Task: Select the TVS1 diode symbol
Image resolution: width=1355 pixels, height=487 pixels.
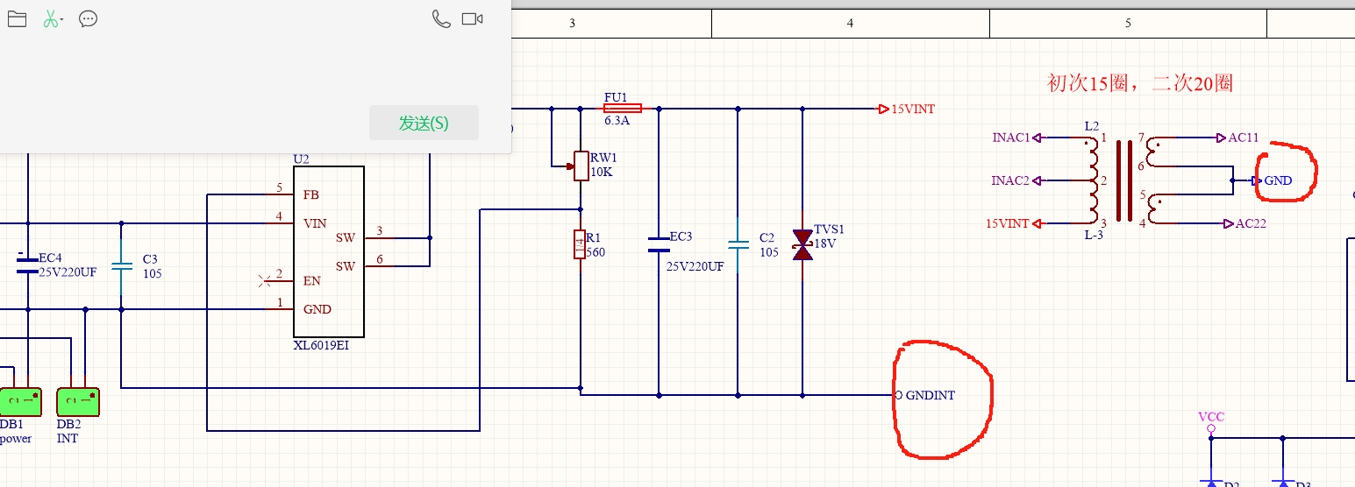Action: [x=802, y=244]
